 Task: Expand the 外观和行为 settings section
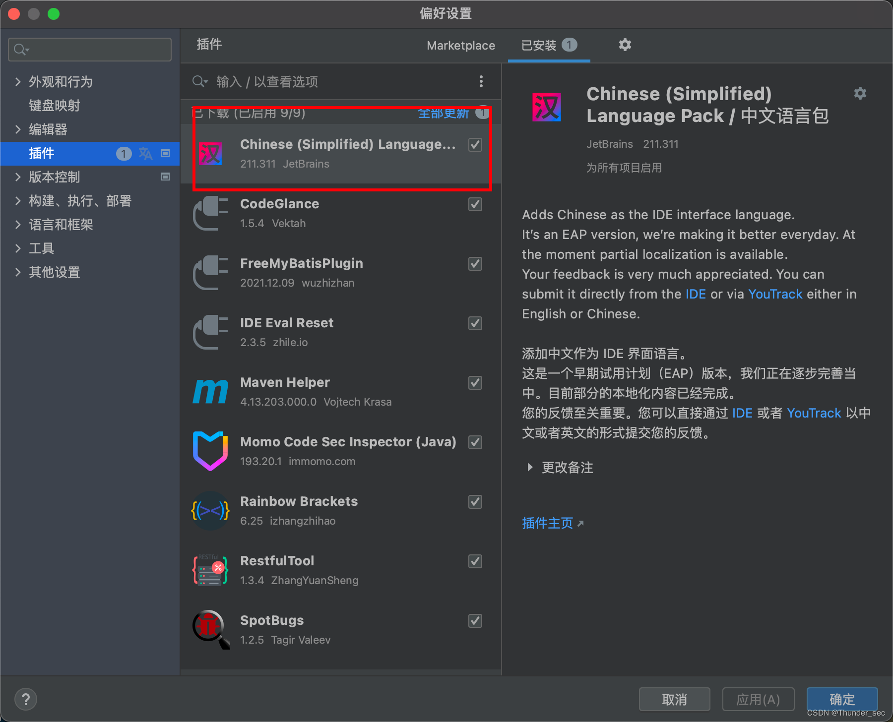[18, 82]
